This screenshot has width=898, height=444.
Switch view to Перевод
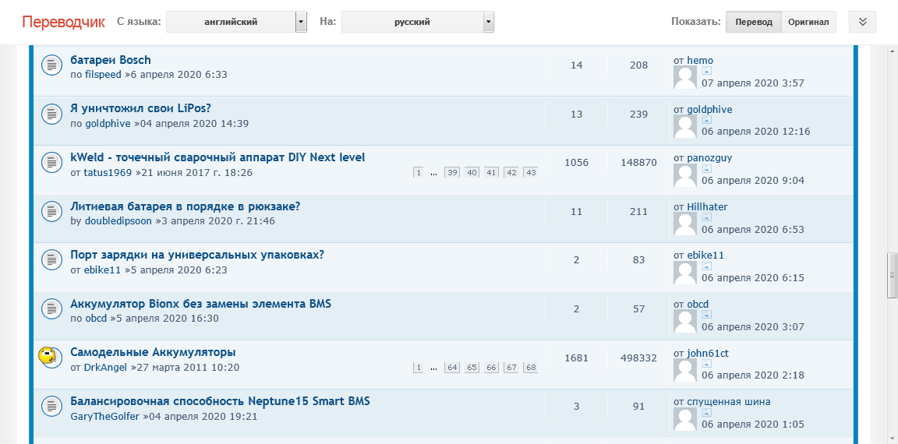pyautogui.click(x=753, y=22)
